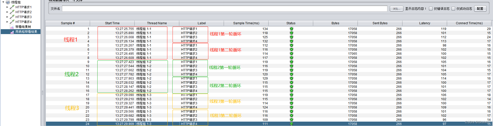Click the success status icon in sample 5
This screenshot has width=493, height=126.
pyautogui.click(x=291, y=45)
